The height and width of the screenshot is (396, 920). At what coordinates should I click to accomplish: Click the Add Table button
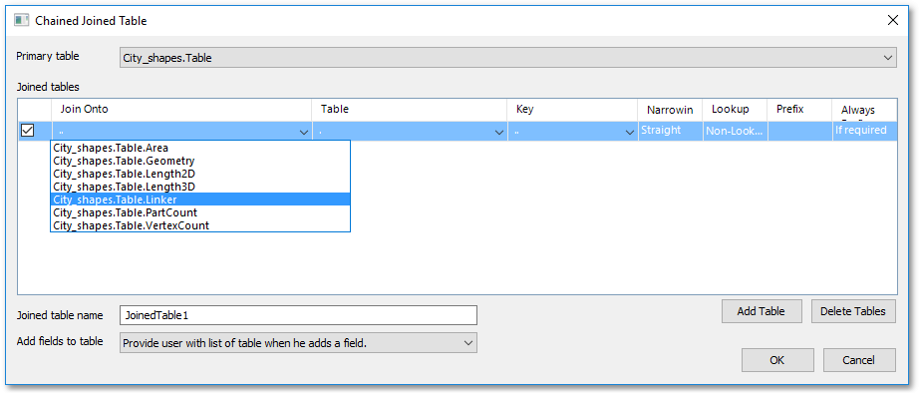click(x=761, y=311)
